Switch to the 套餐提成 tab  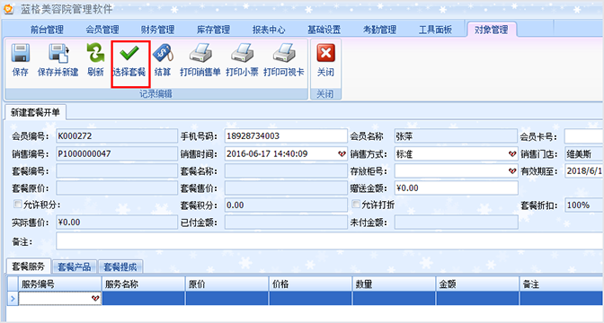(120, 266)
